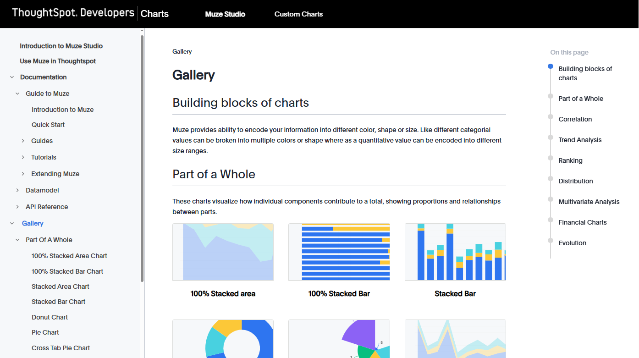Open Donut Chart in sidebar
The image size is (639, 358).
pyautogui.click(x=50, y=317)
